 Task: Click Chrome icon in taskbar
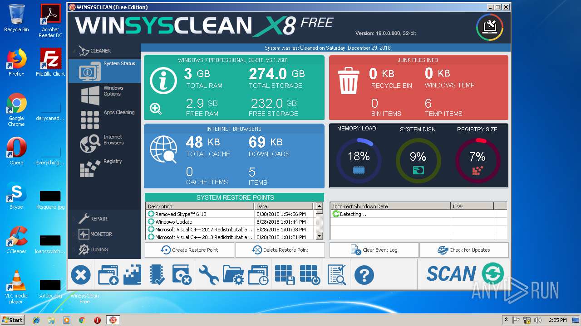82,320
